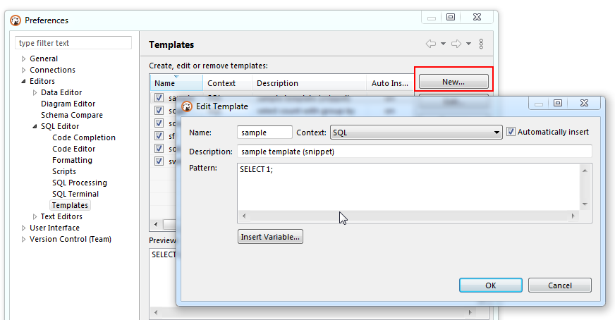Image resolution: width=615 pixels, height=320 pixels.
Task: Maximize the Preferences window
Action: pyautogui.click(x=451, y=17)
